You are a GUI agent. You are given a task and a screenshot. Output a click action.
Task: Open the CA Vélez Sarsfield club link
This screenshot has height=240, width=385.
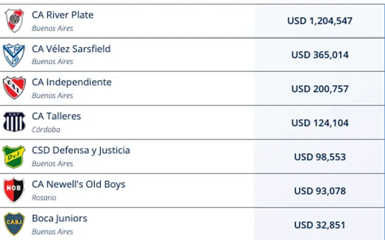[71, 49]
